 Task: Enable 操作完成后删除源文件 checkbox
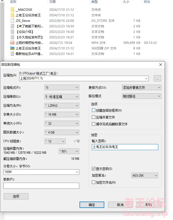click(x=93, y=124)
